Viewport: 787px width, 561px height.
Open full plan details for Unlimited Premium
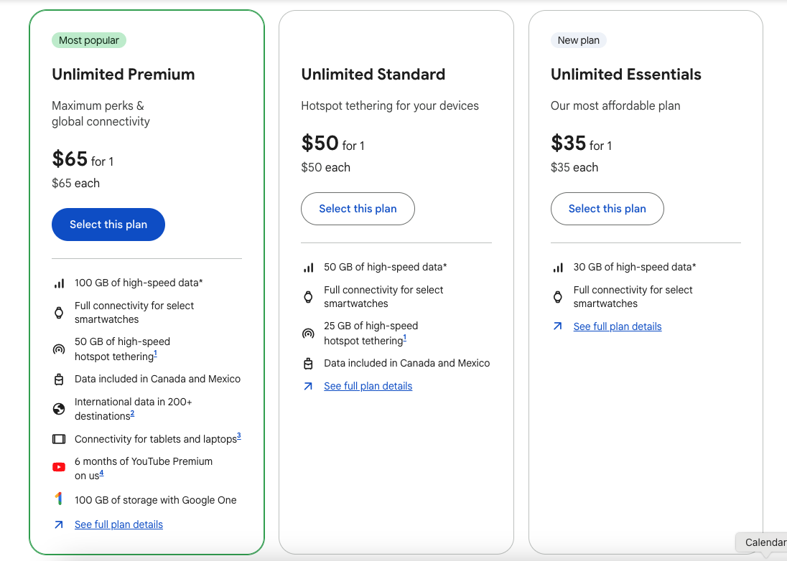tap(118, 524)
